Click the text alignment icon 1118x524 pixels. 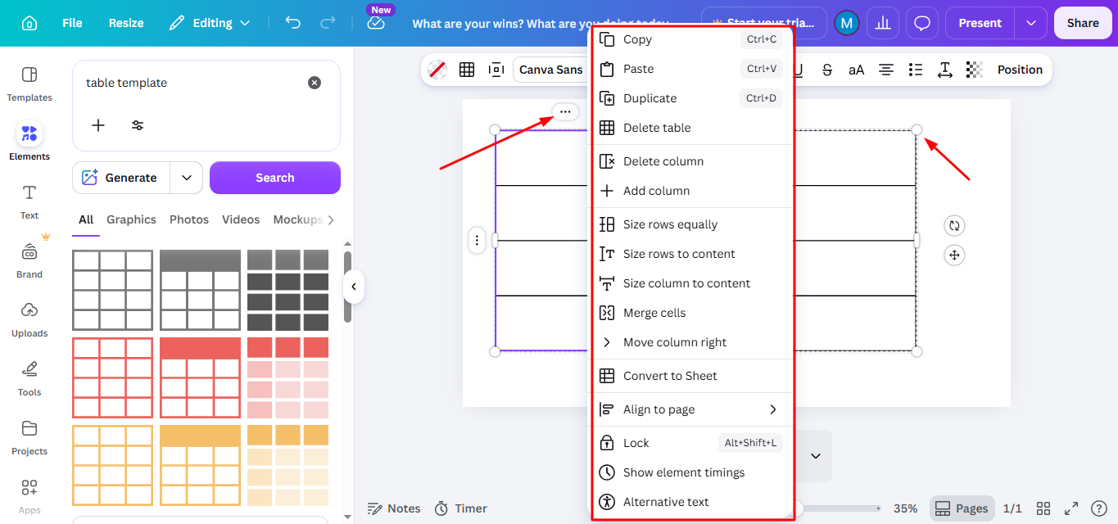click(886, 70)
